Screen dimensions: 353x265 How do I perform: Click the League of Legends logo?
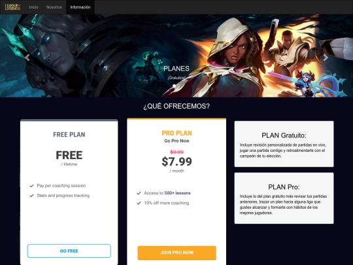12,7
